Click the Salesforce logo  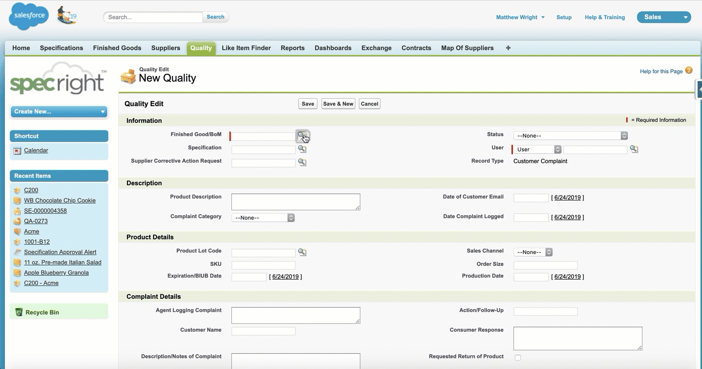click(x=28, y=16)
